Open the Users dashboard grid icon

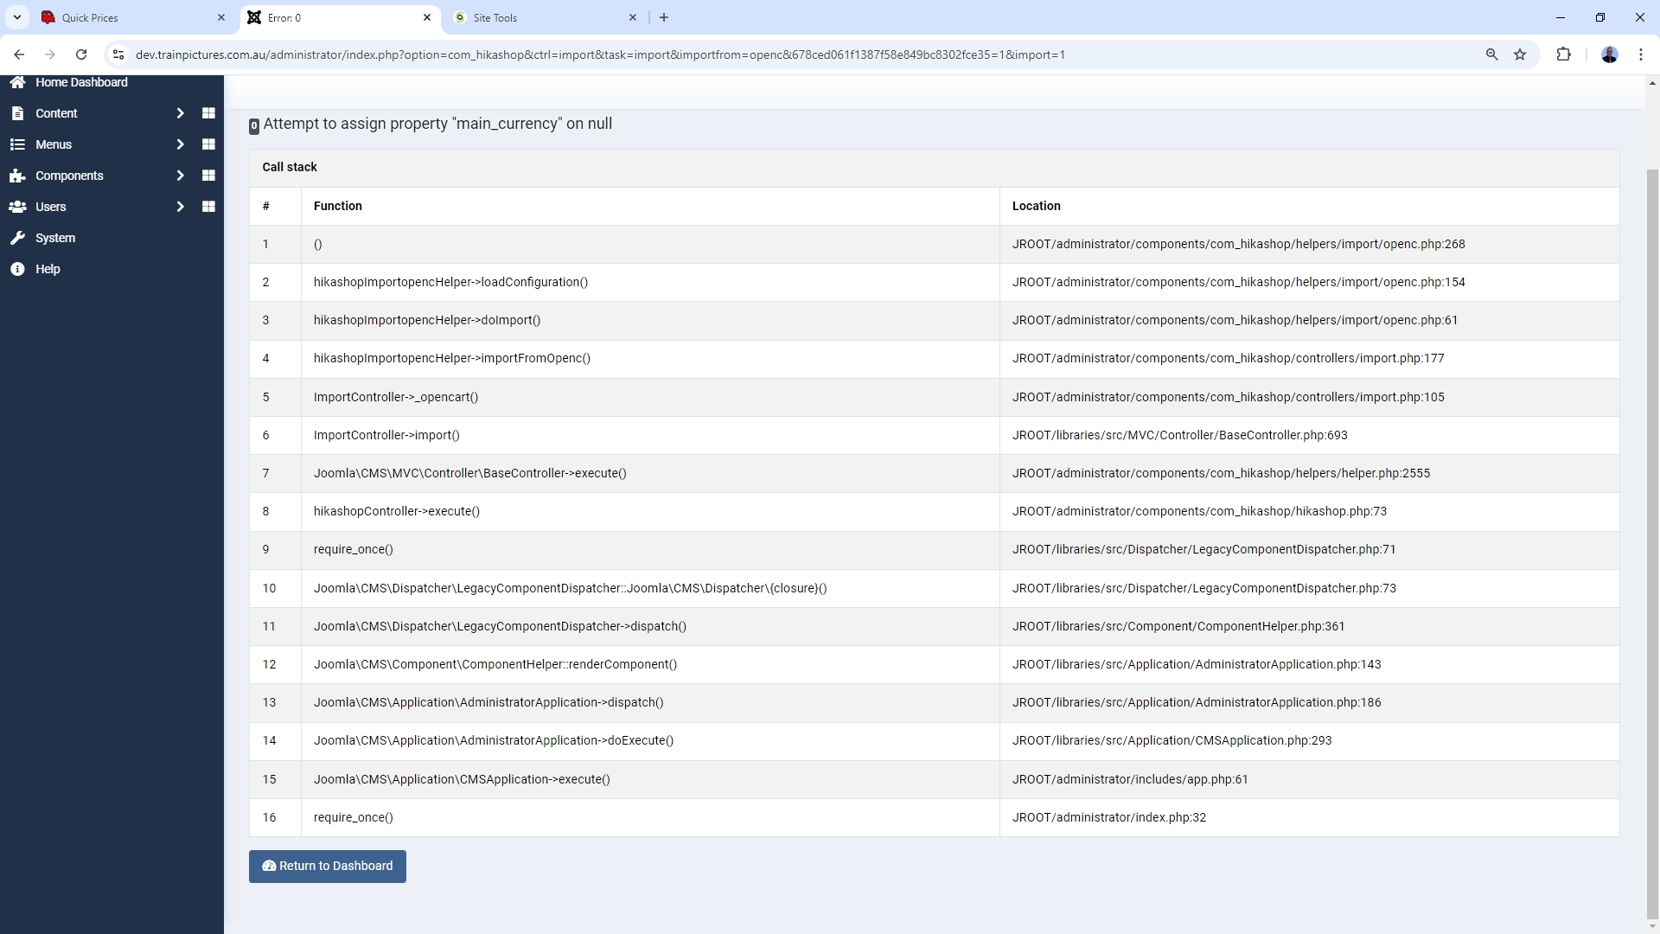208,207
